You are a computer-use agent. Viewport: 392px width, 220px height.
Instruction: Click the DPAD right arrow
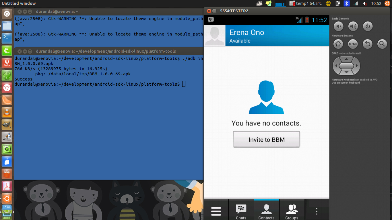[x=357, y=66]
